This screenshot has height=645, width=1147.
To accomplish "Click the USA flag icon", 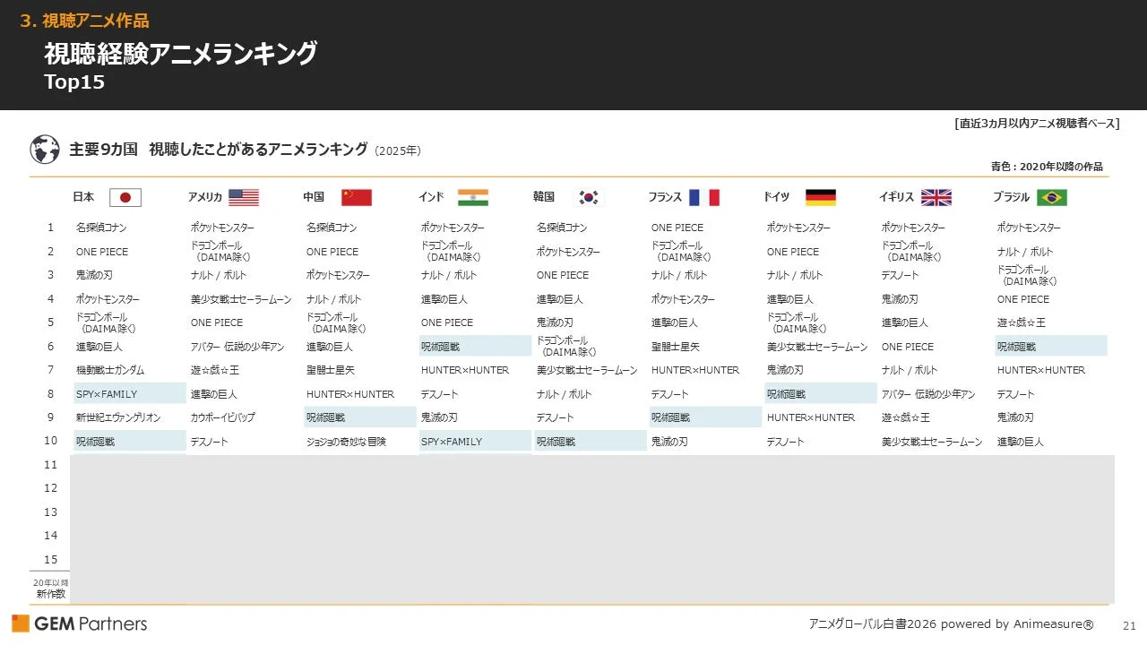I will coord(244,197).
